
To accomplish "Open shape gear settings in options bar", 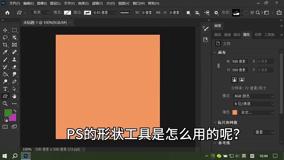I will 216,13.
